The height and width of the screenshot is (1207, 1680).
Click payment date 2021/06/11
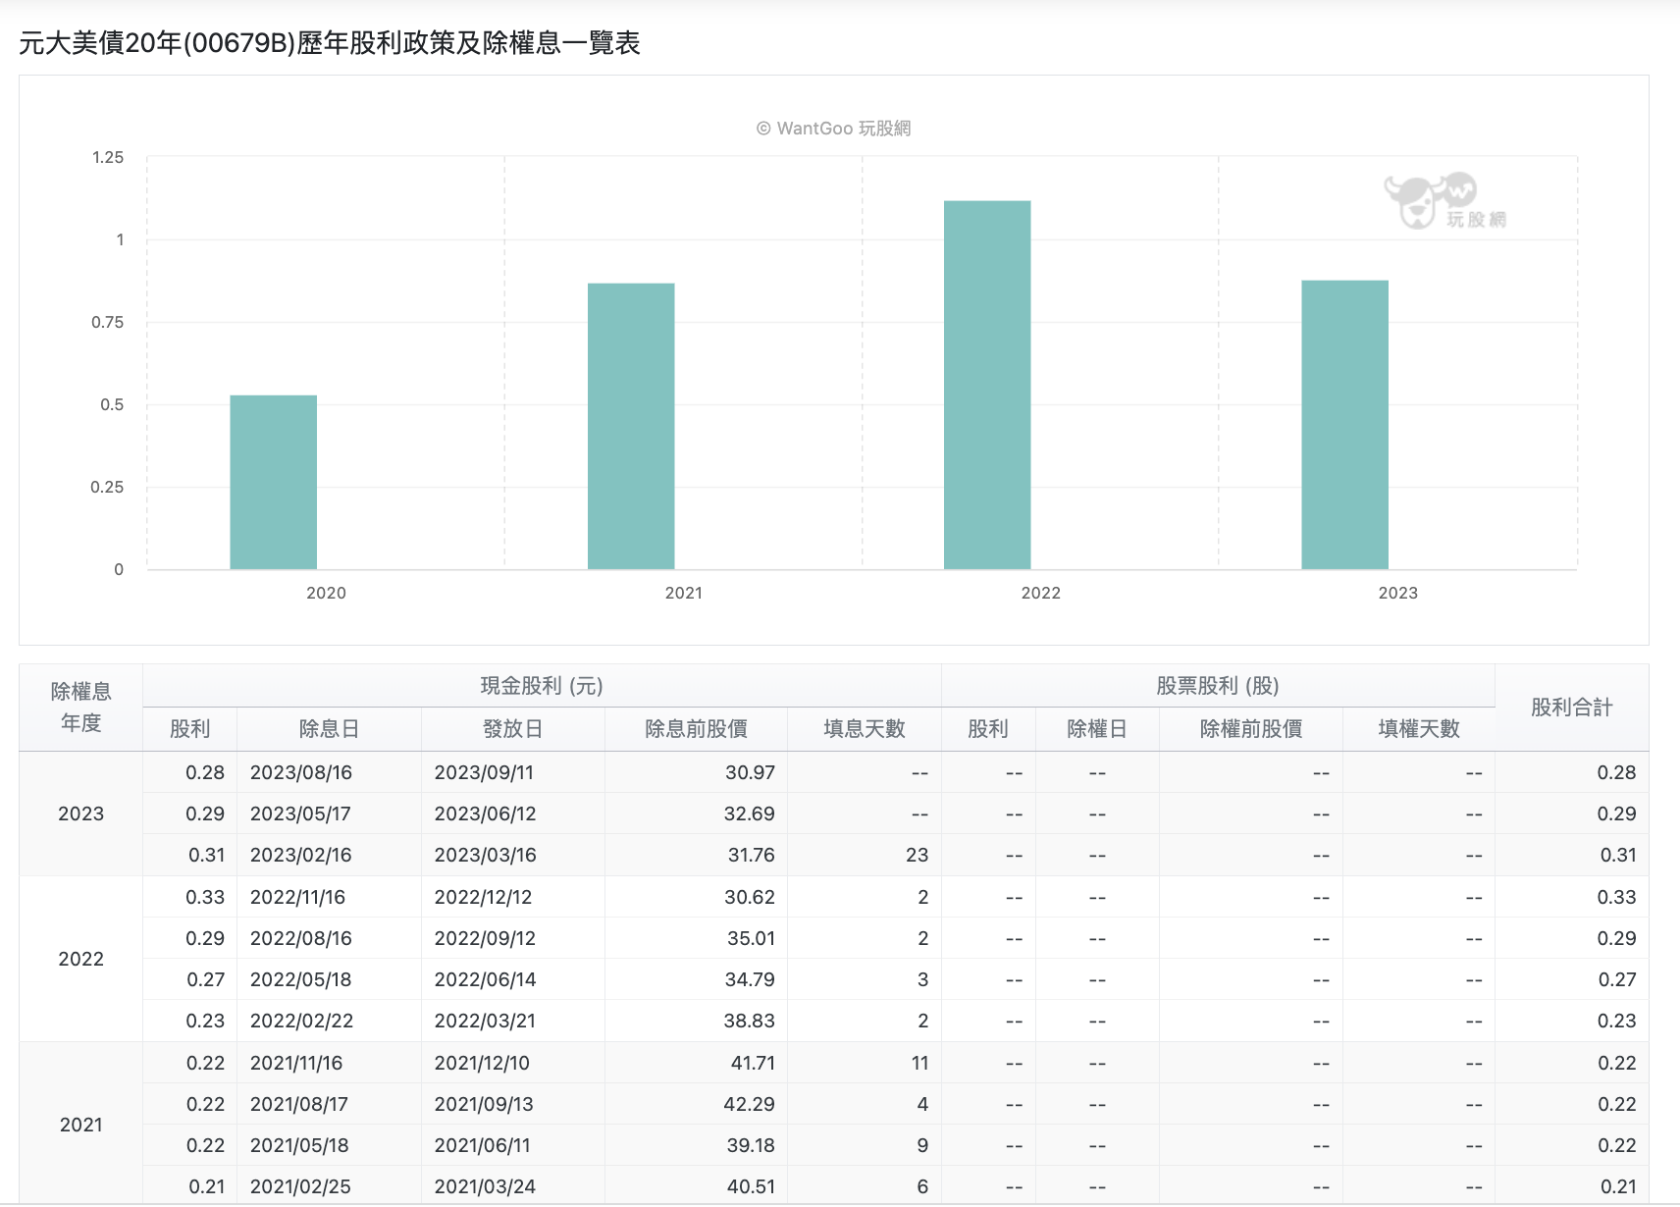pyautogui.click(x=482, y=1146)
